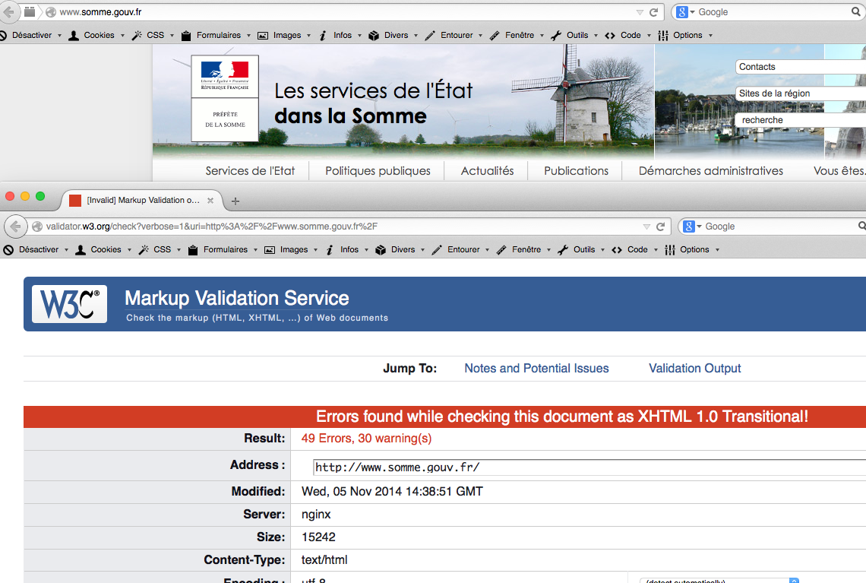Click Cookies person icon in somme.gouv.fr window
866x583 pixels.
74,36
